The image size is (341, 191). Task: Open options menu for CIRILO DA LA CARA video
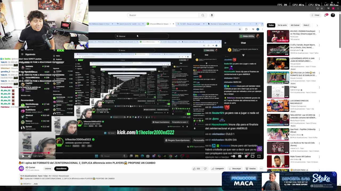[x=319, y=73]
